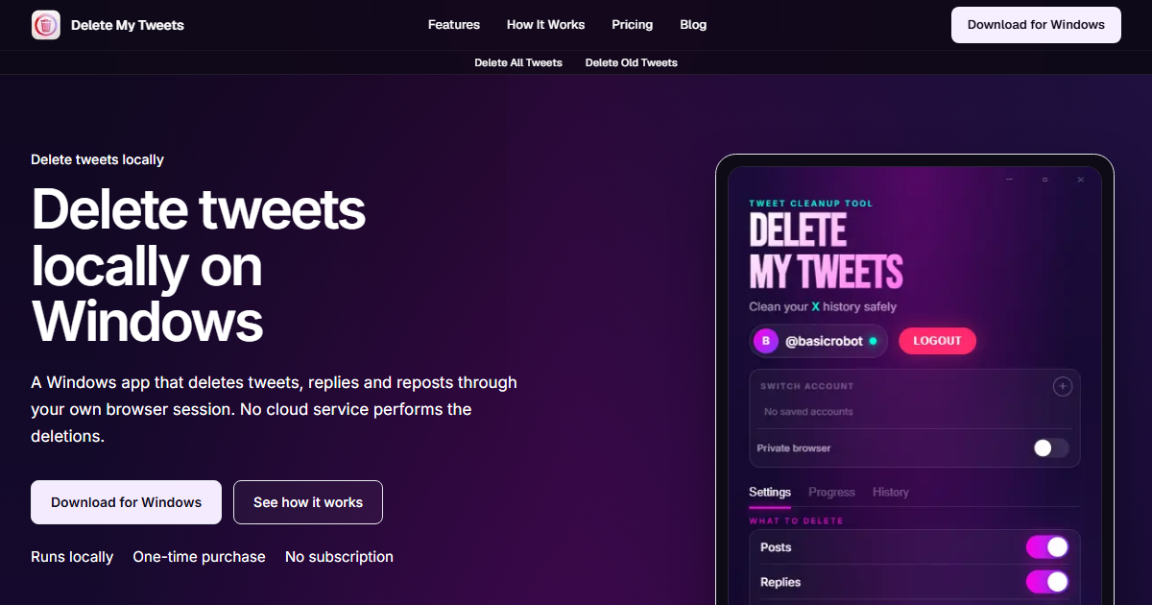1152x605 pixels.
Task: Click the small Delete tweets locally label
Action: tap(97, 159)
